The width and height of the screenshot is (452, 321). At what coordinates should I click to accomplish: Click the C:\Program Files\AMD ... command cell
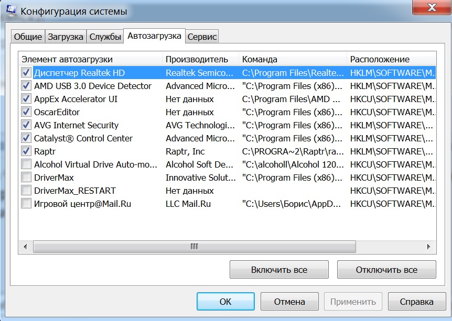point(291,99)
